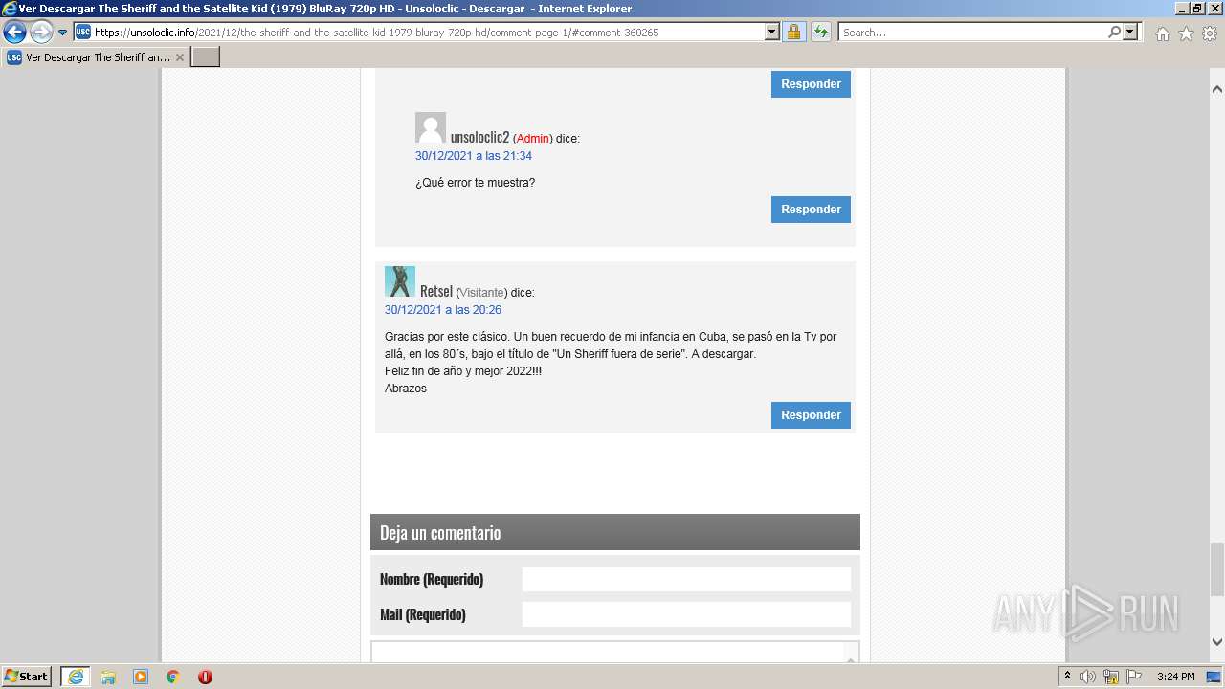Click the Deja un comentario header
This screenshot has width=1225, height=689.
pyautogui.click(x=615, y=532)
